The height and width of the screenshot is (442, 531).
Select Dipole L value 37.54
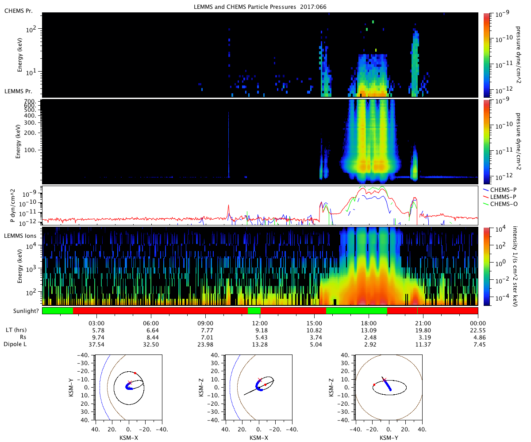click(97, 344)
